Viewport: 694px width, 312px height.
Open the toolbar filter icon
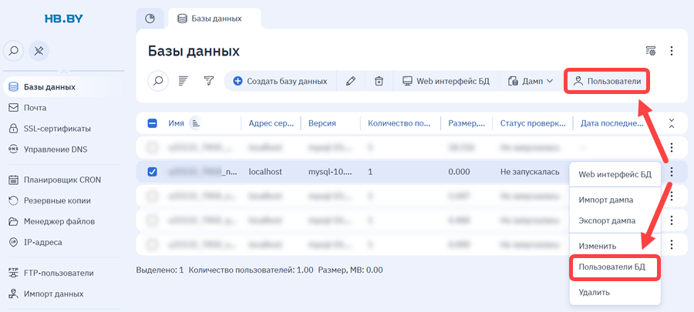coord(209,81)
